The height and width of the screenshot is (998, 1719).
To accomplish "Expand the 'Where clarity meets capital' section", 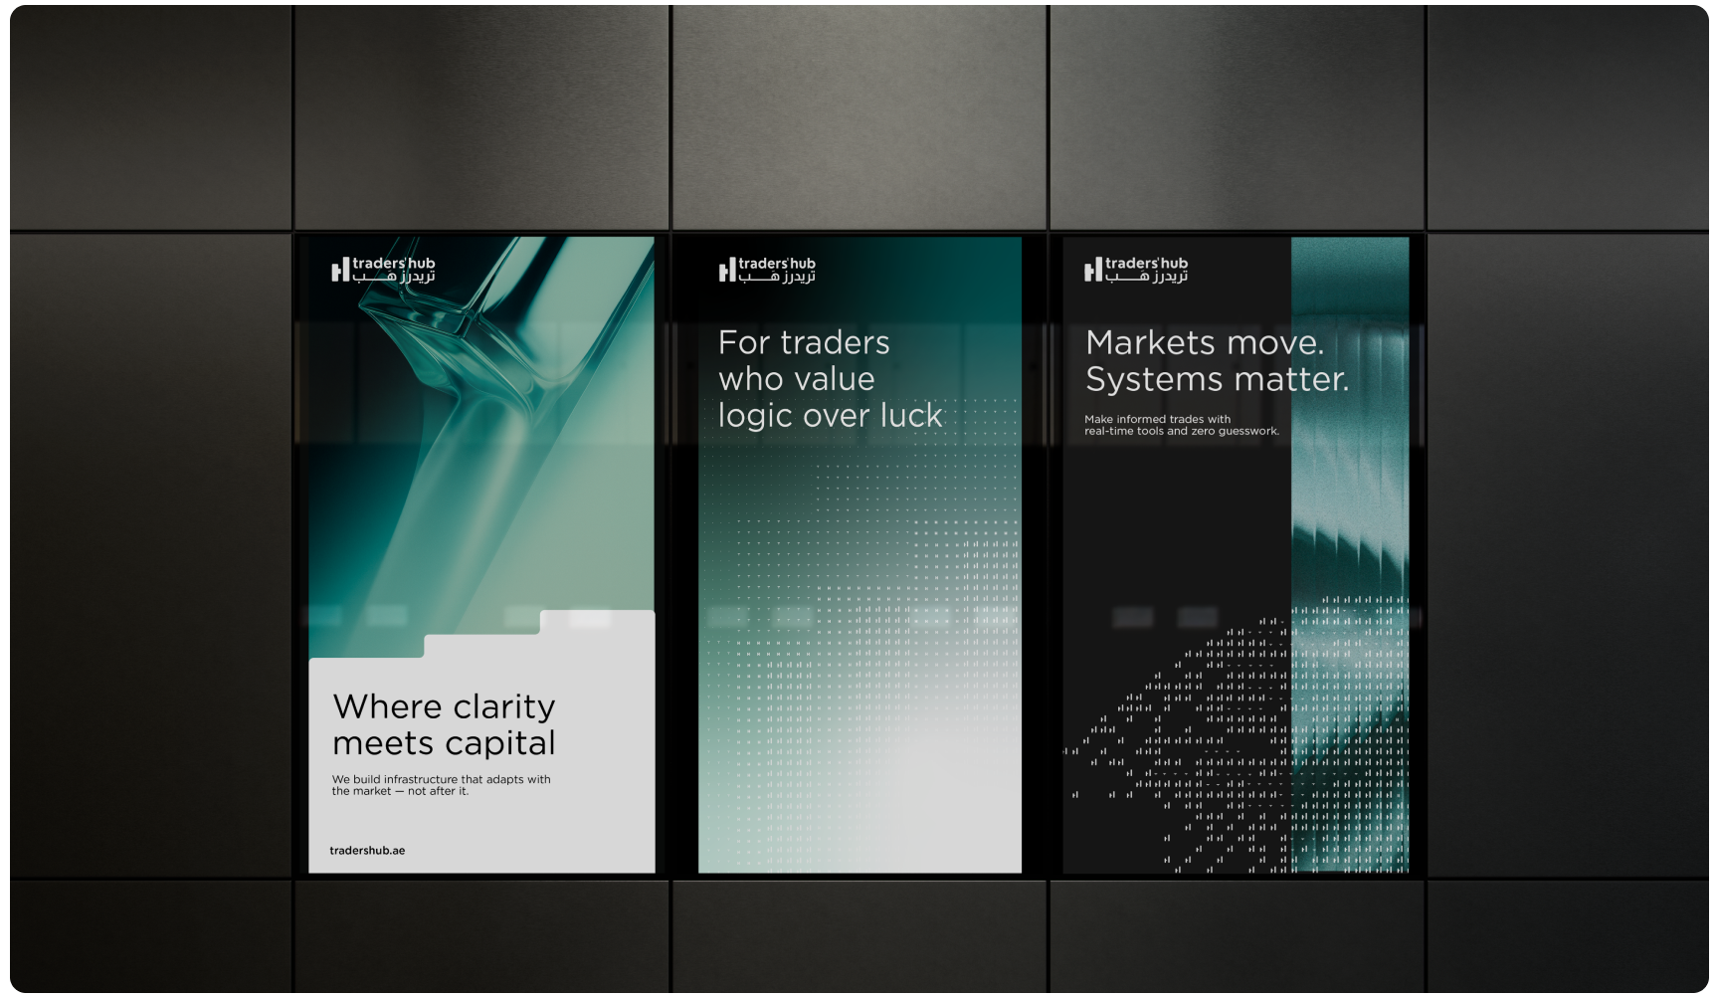I will point(445,724).
